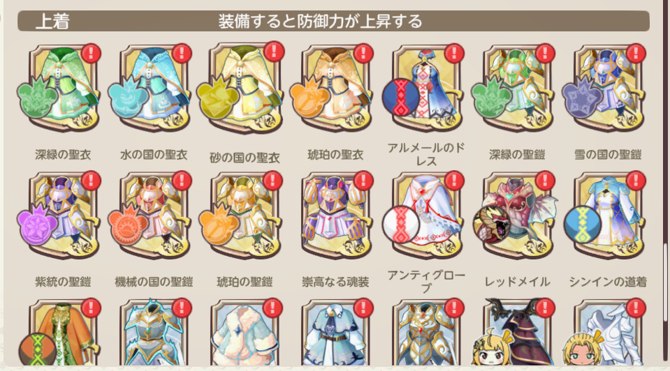Choose the 砂の国の聖衣 yellow robe
Viewport: 670px width, 371px height.
click(245, 88)
